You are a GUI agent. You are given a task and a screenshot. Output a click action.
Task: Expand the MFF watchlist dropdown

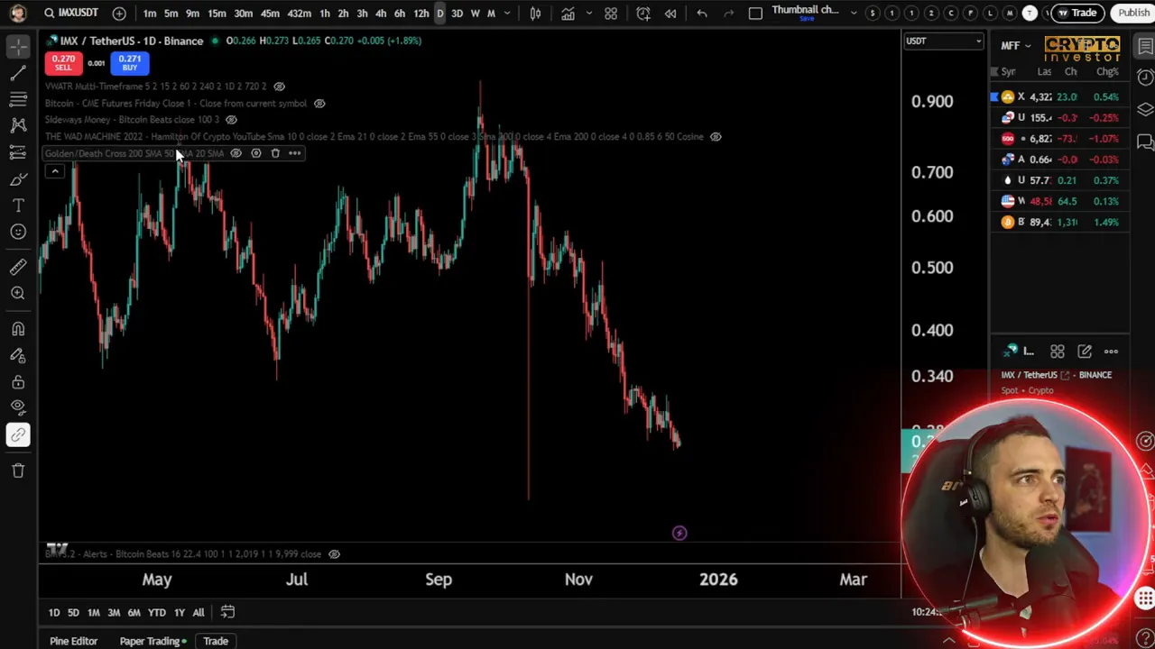point(1015,46)
